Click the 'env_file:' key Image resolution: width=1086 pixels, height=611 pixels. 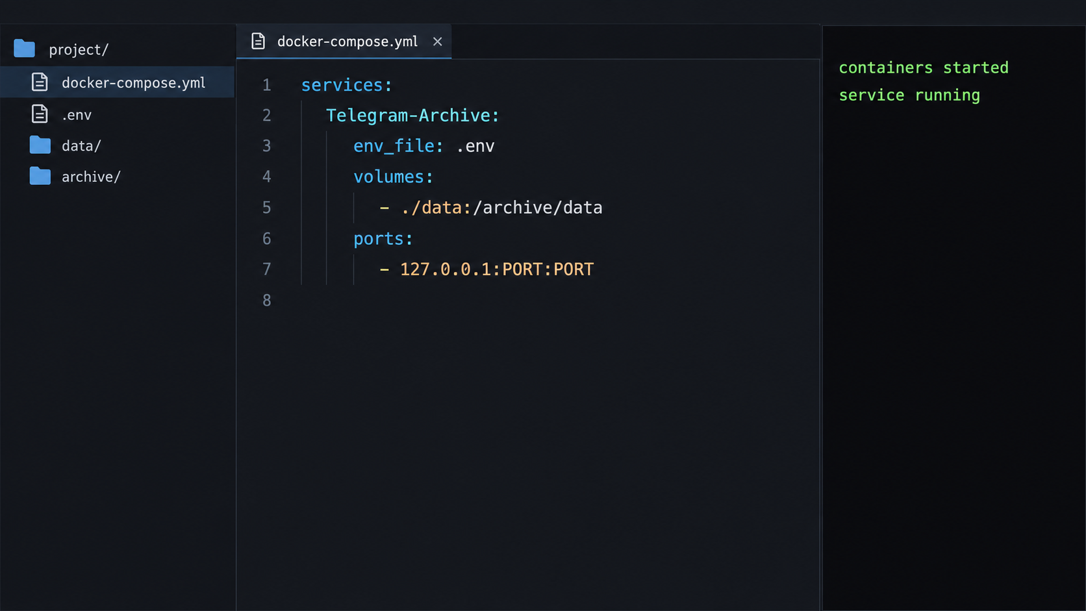(x=398, y=146)
